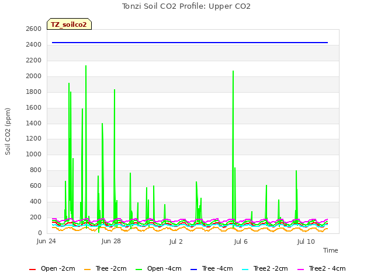Viewport: 374px width, 280px height.
Task: Click the 2600 y-axis tick label
Action: pyautogui.click(x=34, y=29)
